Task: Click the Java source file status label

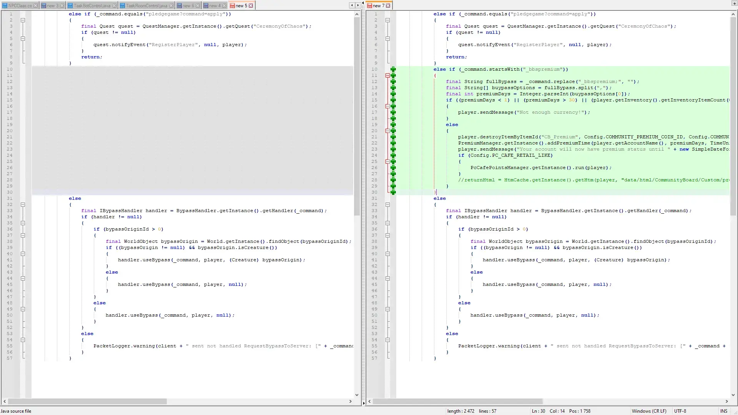Action: 16,411
